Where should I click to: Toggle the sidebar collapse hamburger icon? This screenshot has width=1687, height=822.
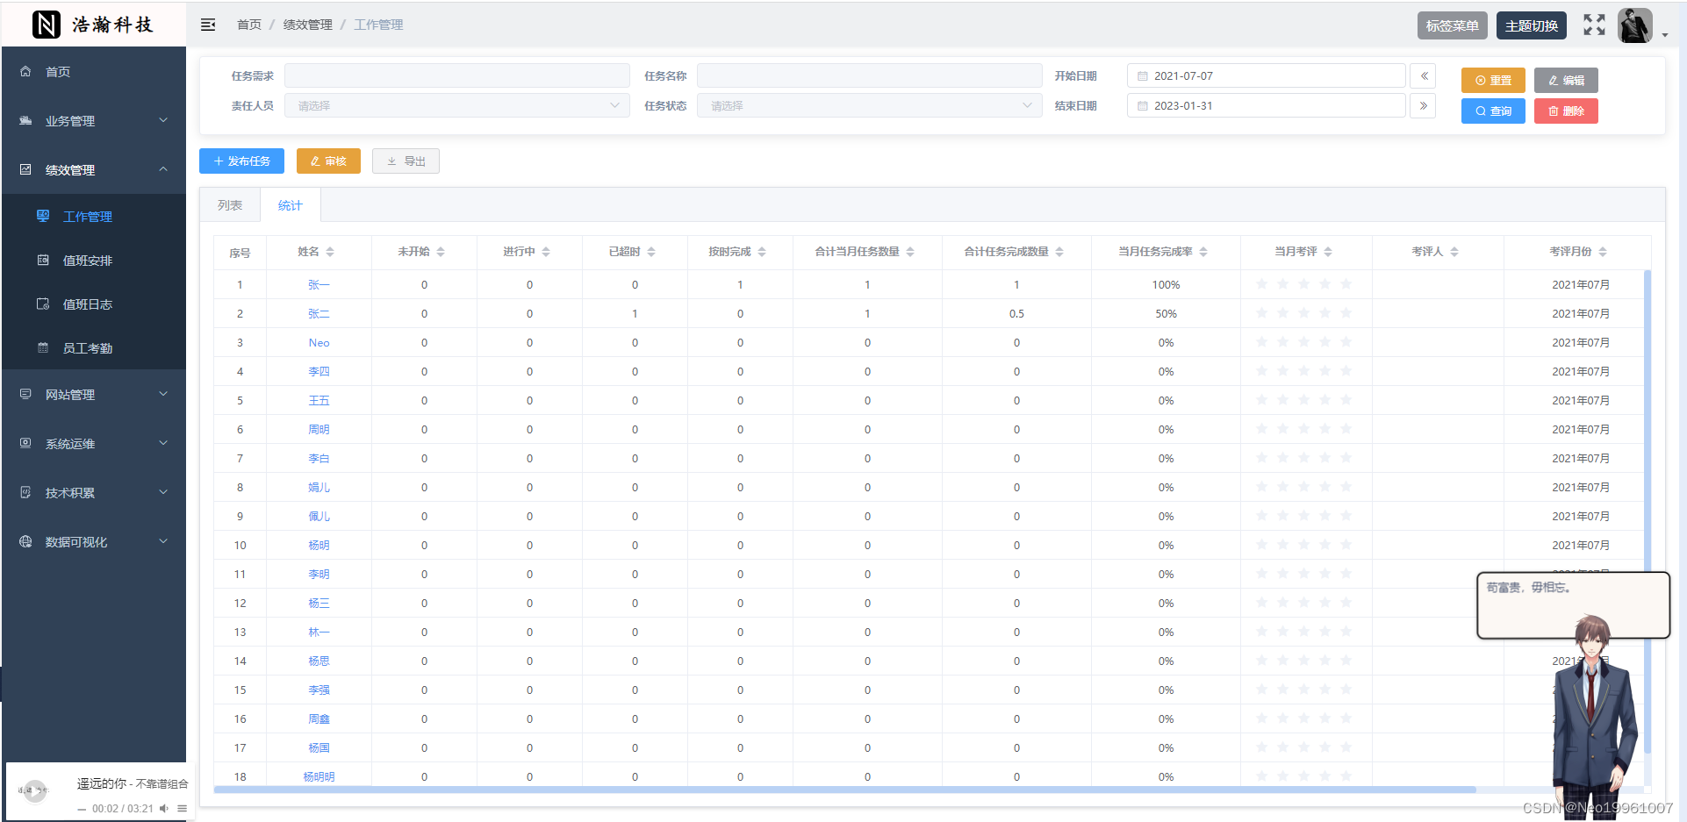(208, 25)
